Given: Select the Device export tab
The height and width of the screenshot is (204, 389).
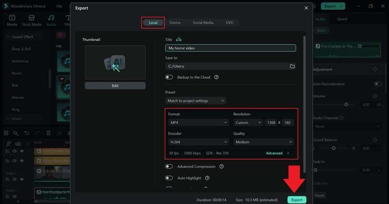Looking at the screenshot, I should pos(175,22).
